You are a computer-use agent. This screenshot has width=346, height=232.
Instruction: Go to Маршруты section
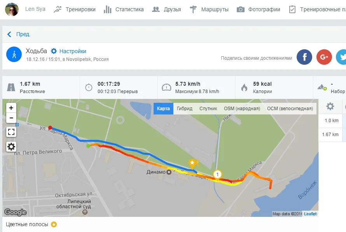(209, 9)
